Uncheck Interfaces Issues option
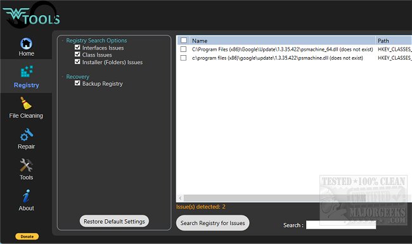The height and width of the screenshot is (244, 412). [77, 48]
